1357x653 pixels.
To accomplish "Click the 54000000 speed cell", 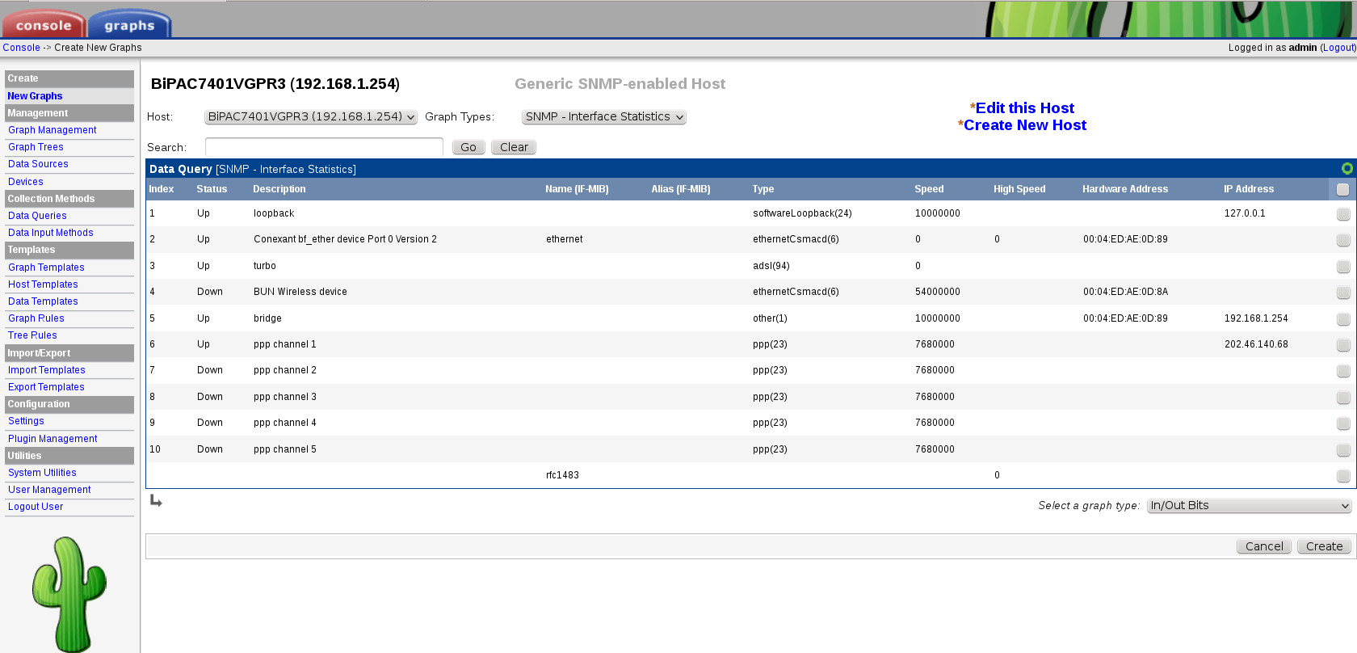I will 938,292.
